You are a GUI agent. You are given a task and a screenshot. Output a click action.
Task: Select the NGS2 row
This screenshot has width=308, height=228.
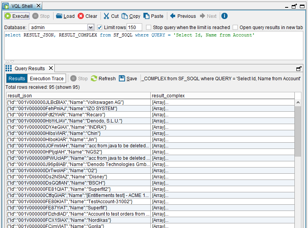click(150, 152)
